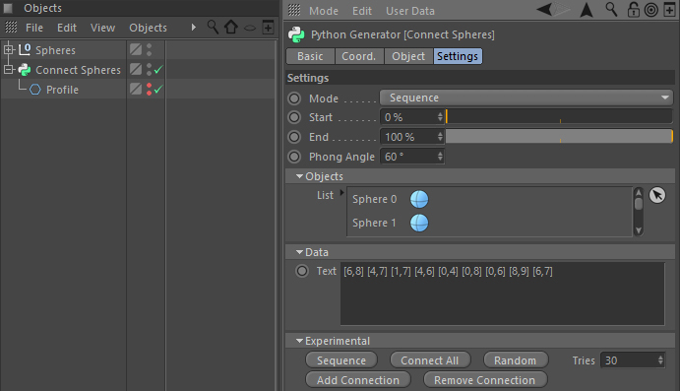Click the Sphere 1 object icon in list
Image resolution: width=680 pixels, height=391 pixels.
(419, 223)
